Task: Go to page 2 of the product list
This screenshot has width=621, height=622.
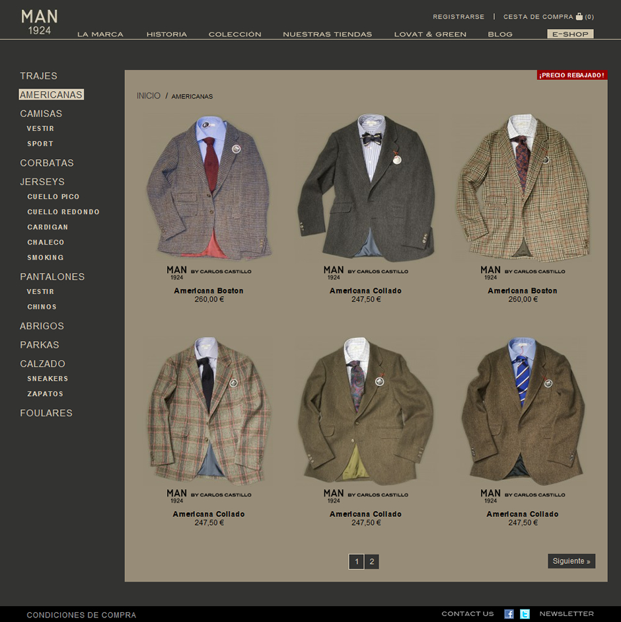Action: point(371,561)
